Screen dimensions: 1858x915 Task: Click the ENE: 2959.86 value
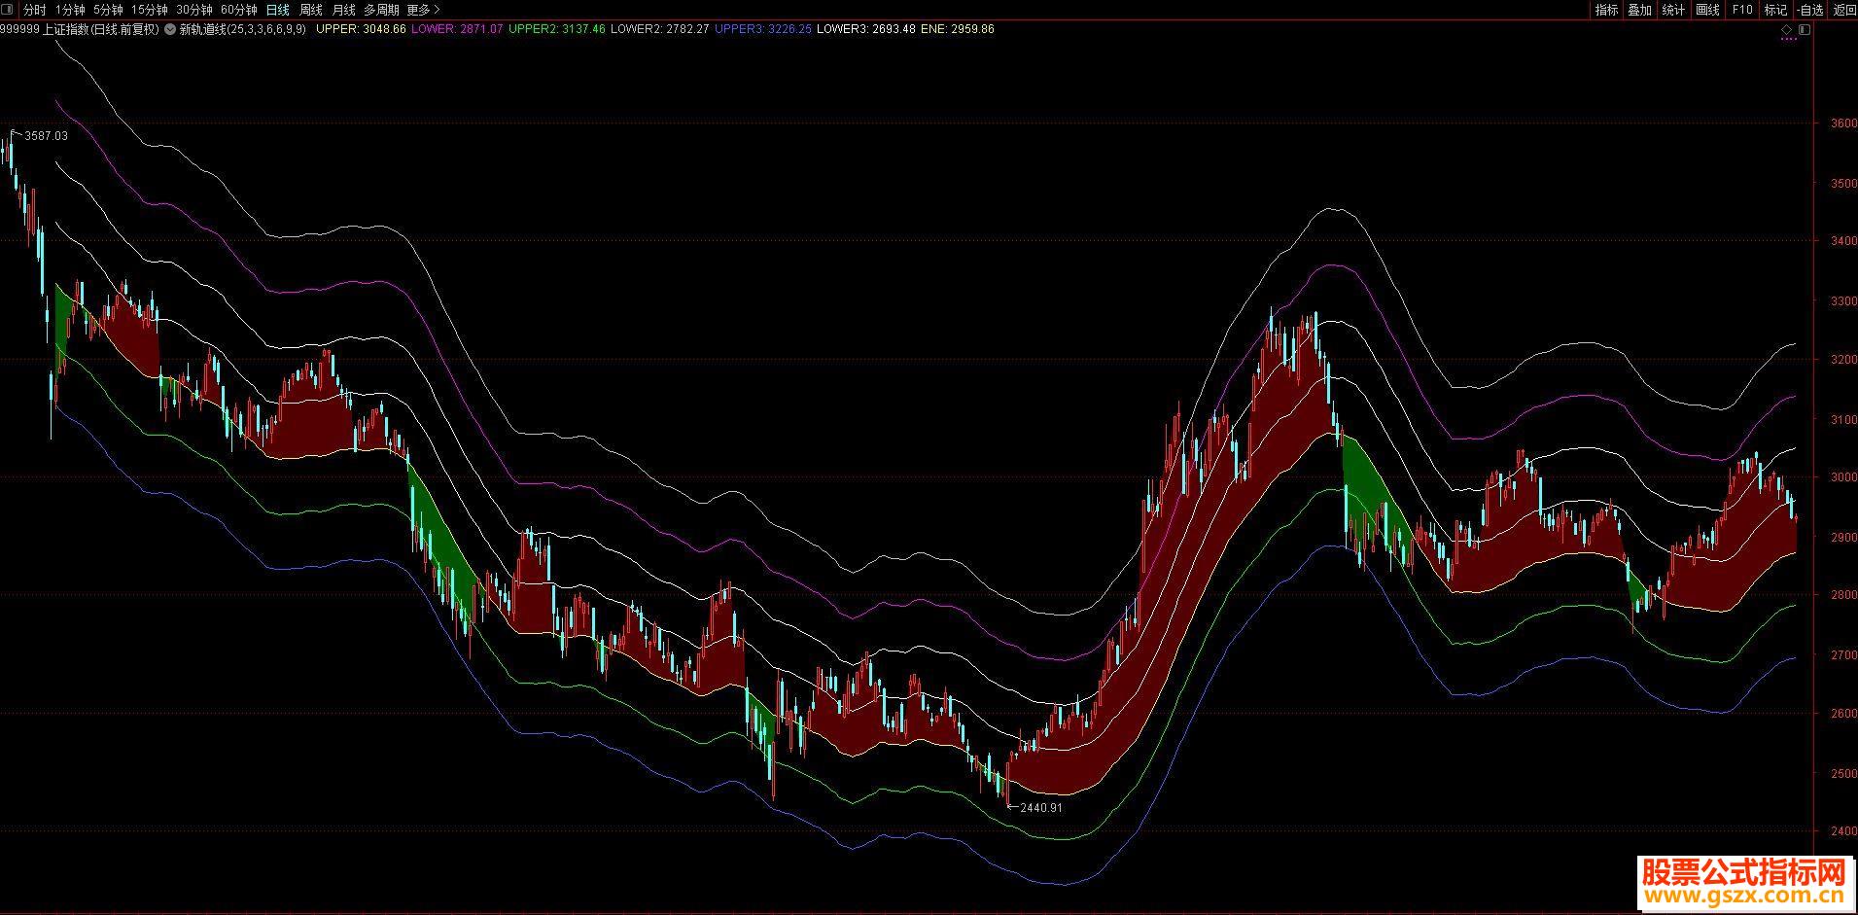[x=958, y=29]
